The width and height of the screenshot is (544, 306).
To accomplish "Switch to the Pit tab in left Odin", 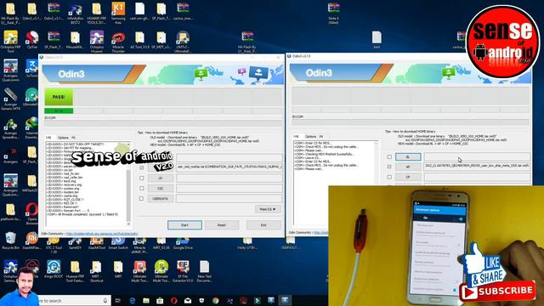I will tap(74, 138).
